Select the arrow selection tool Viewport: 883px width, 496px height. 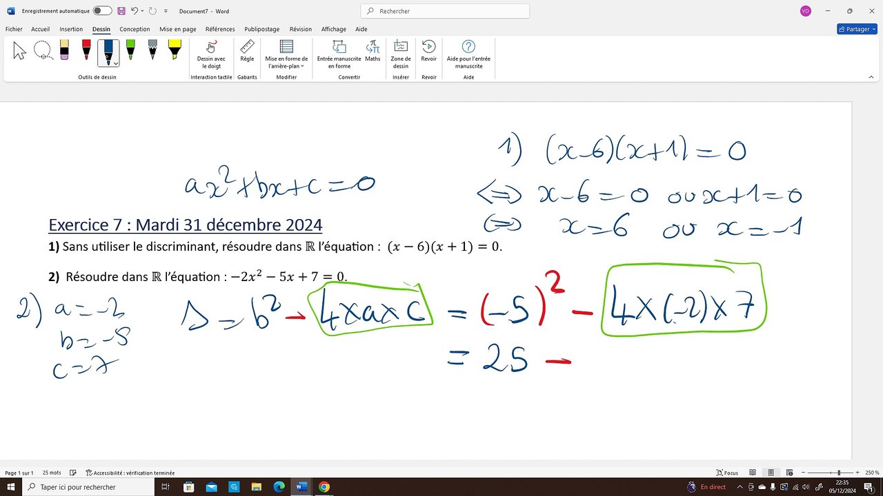pos(19,51)
